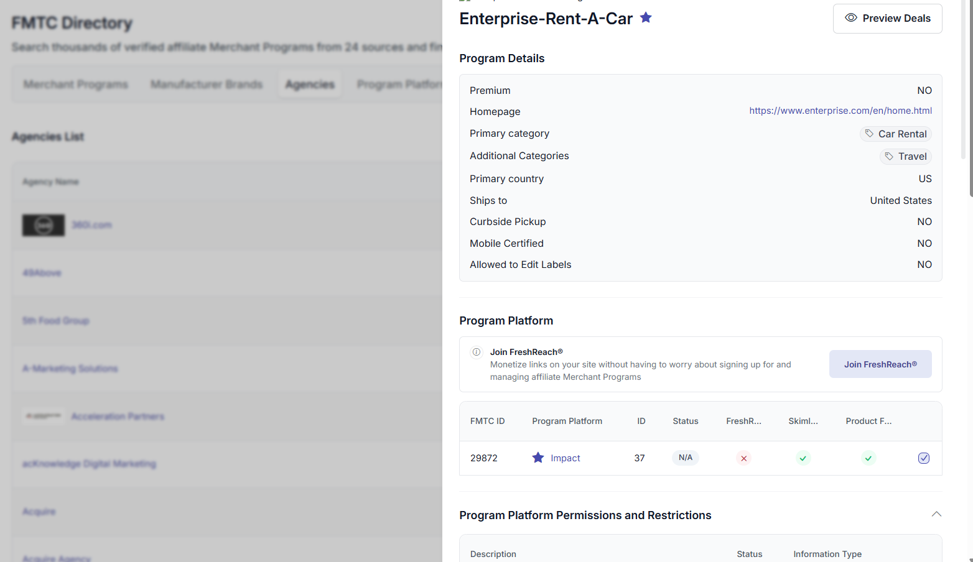Open the Merchant Programs tab

pyautogui.click(x=76, y=85)
